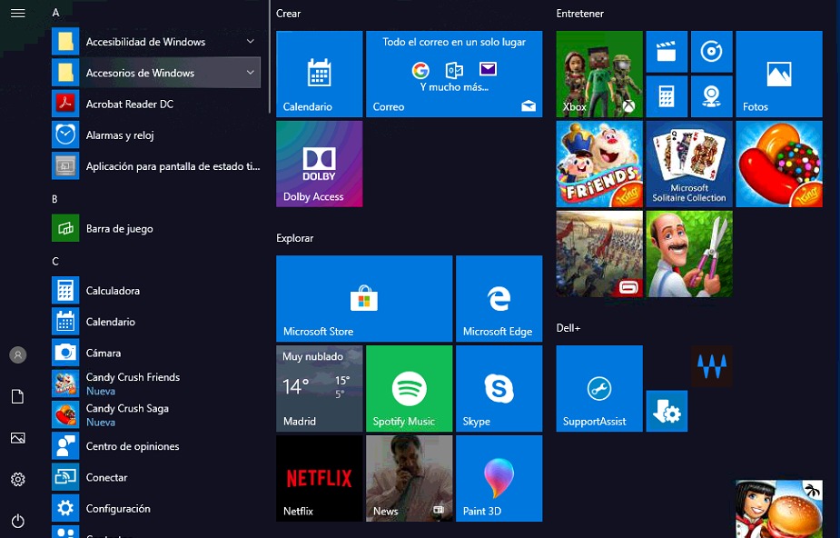This screenshot has width=840, height=538.
Task: Open the Candy Crush Friends tile
Action: 599,164
